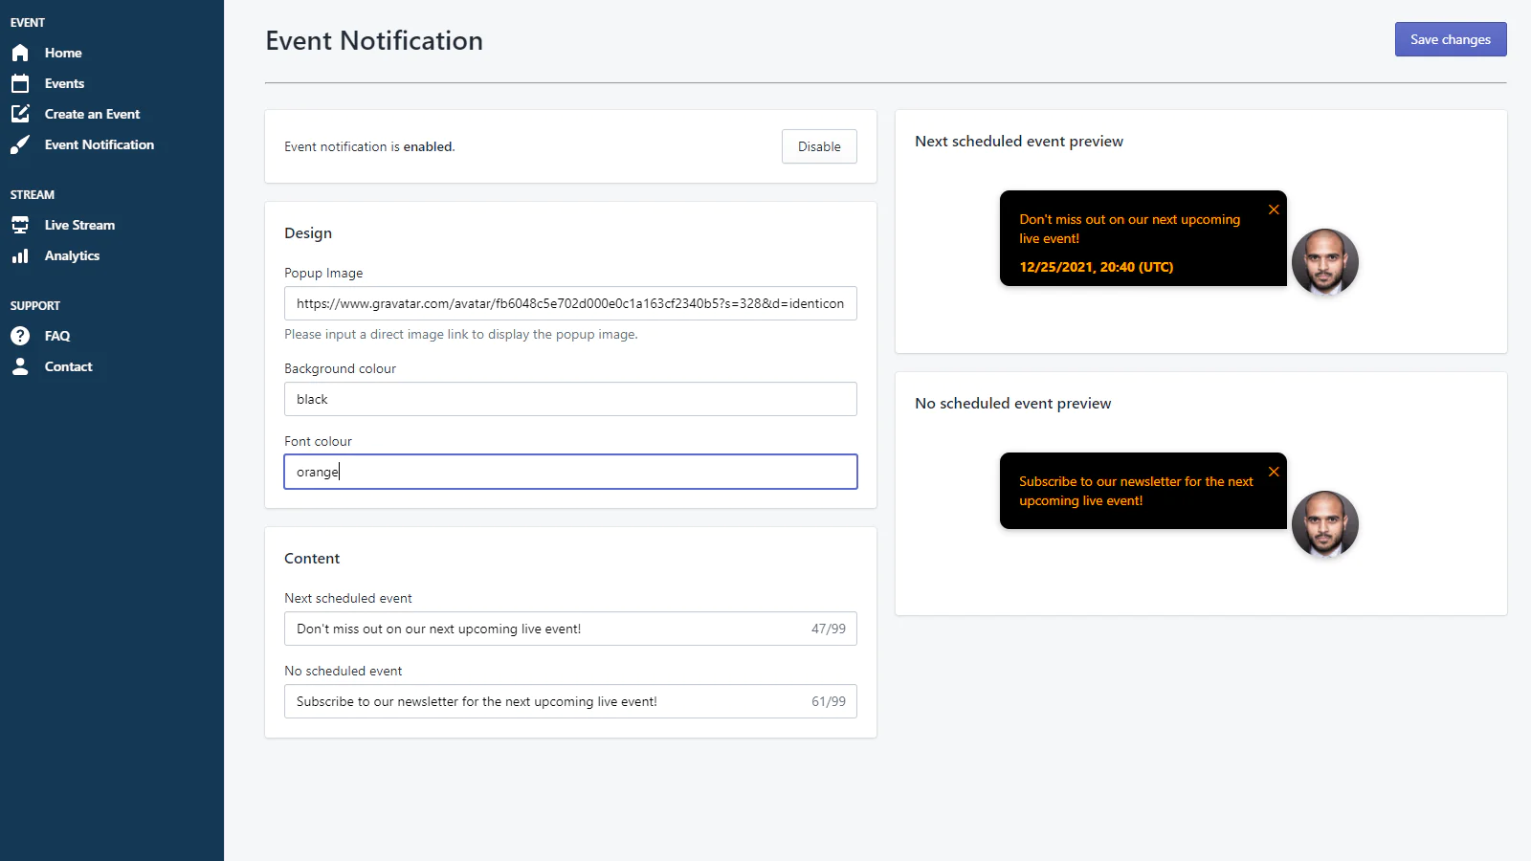This screenshot has height=861, width=1531.
Task: Dismiss the no scheduled event popup preview
Action: [1274, 472]
